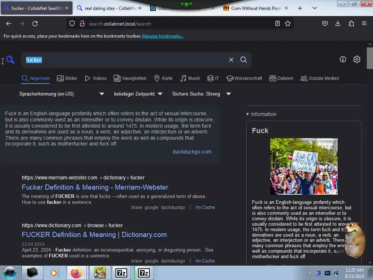List all tabs with chevron button
The height and width of the screenshot is (280, 373).
314,8
